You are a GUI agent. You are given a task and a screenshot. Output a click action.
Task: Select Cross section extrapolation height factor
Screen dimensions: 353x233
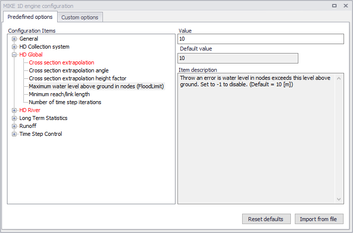(x=78, y=78)
